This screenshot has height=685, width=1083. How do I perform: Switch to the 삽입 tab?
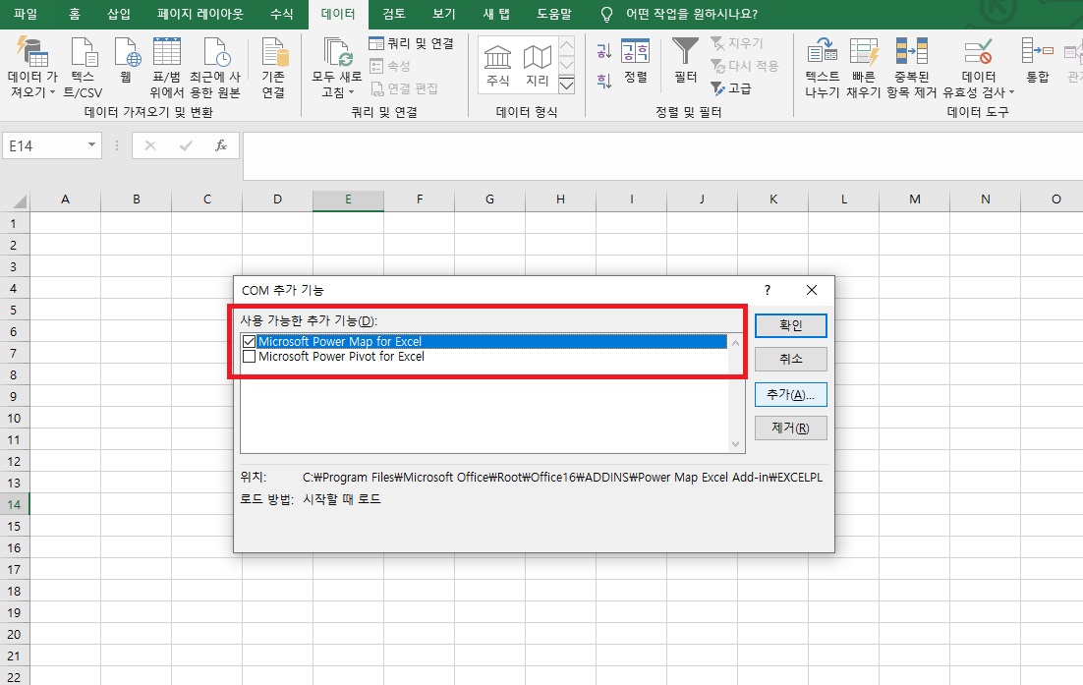click(119, 14)
